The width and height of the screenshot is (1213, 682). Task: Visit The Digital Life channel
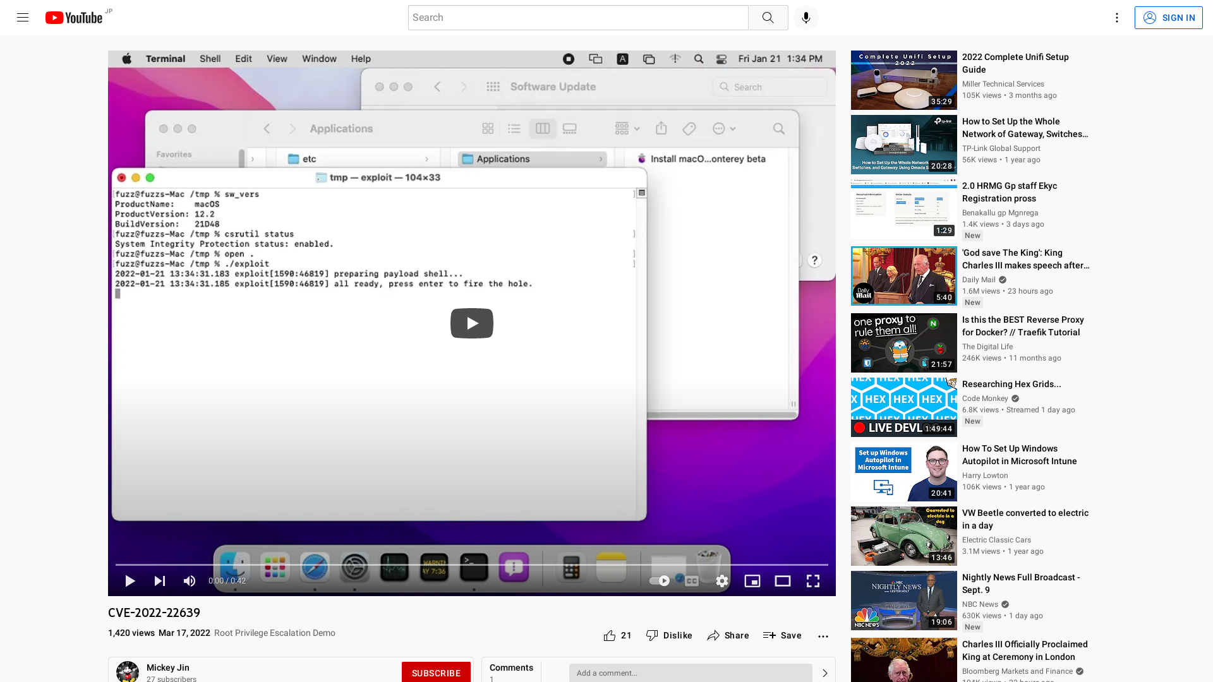987,347
